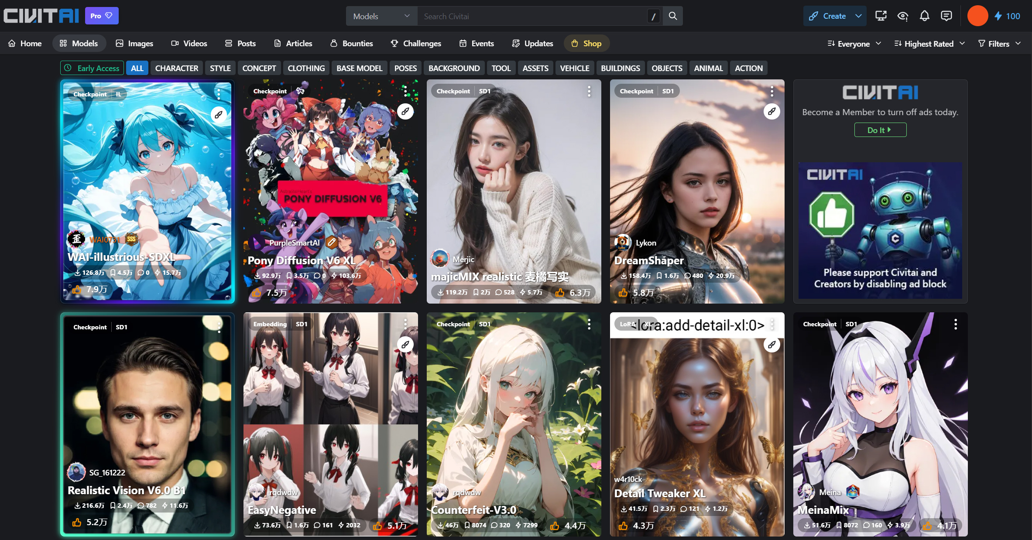Screen dimensions: 1032x540
Task: Click the Civitai logo in header
Action: (41, 16)
